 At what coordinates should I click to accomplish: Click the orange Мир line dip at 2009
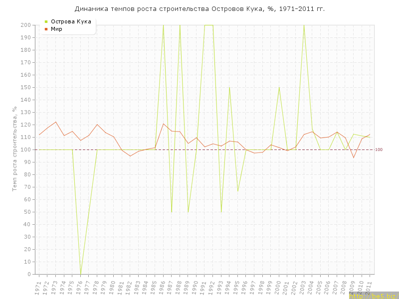(354, 157)
